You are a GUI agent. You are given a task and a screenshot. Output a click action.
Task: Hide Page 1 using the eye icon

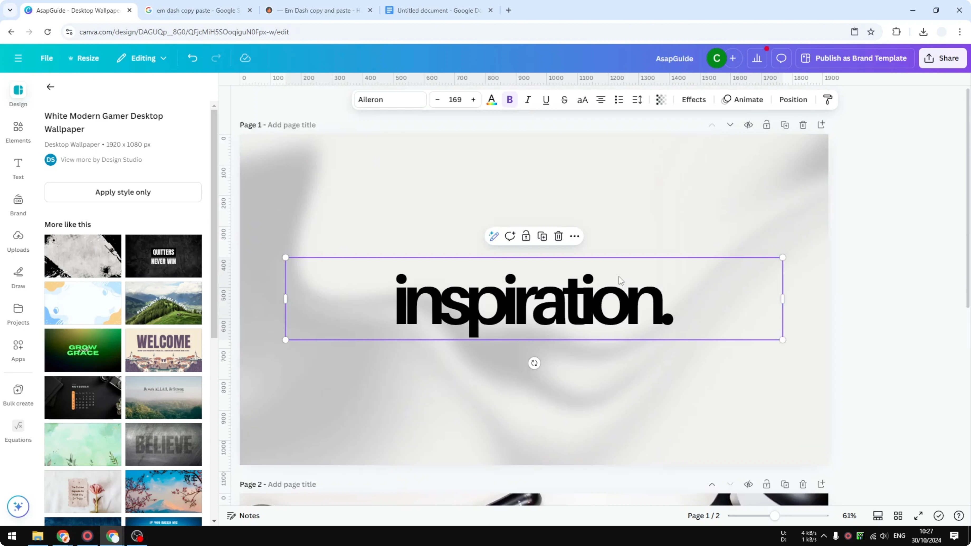pyautogui.click(x=749, y=125)
